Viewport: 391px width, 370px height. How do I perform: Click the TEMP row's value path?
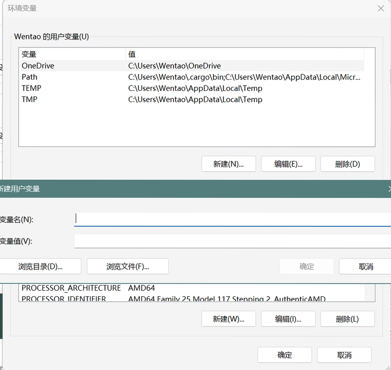195,88
